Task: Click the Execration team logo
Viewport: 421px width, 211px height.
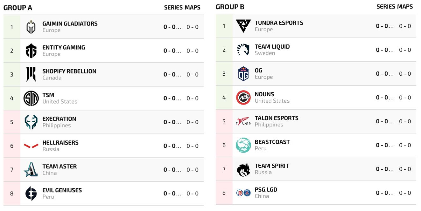Action: tap(31, 122)
